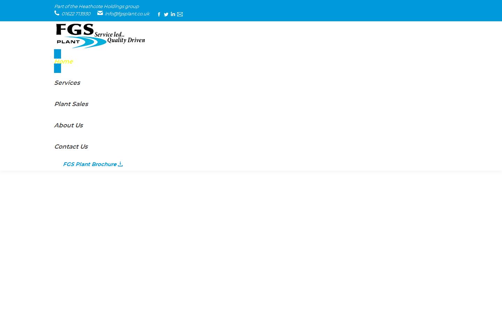Viewport: 502px width, 314px height.
Task: Navigate to About Us
Action: [68, 125]
